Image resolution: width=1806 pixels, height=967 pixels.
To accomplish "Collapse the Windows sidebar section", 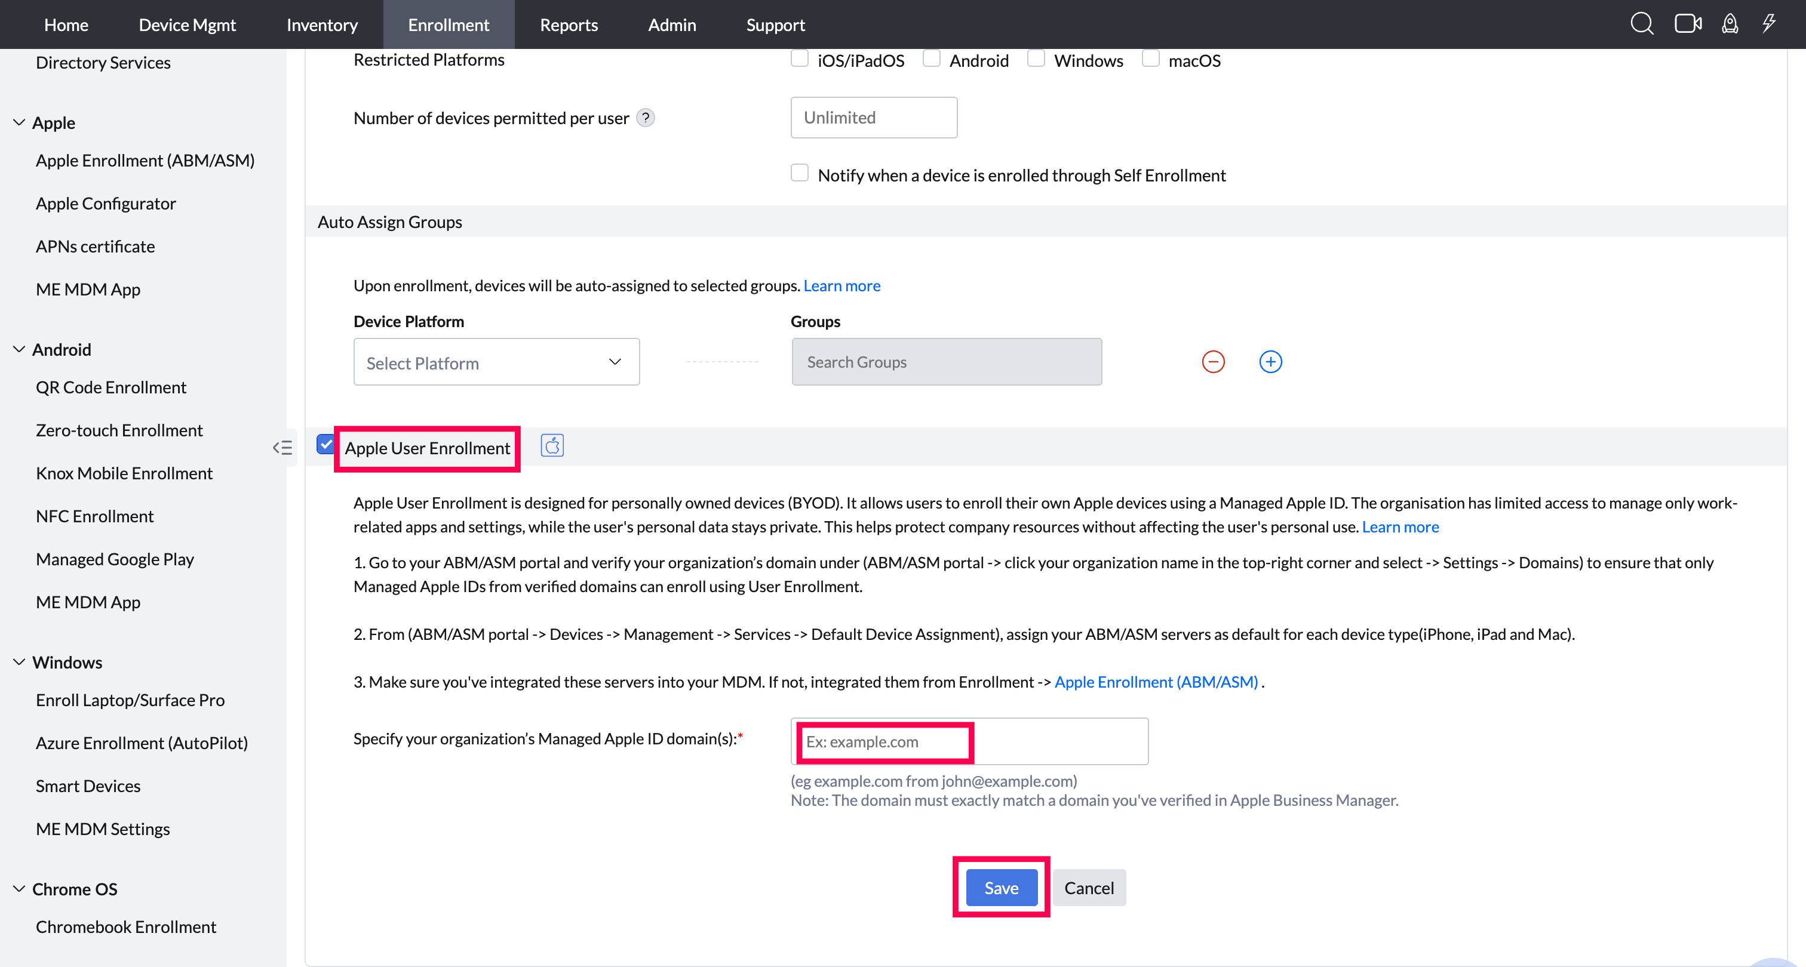I will pyautogui.click(x=19, y=662).
